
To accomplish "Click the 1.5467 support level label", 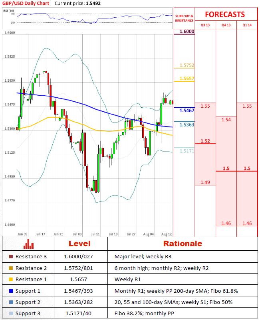I will (x=187, y=111).
